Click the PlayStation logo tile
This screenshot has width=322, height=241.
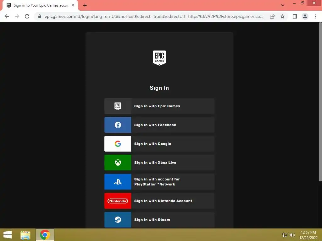[118, 182]
